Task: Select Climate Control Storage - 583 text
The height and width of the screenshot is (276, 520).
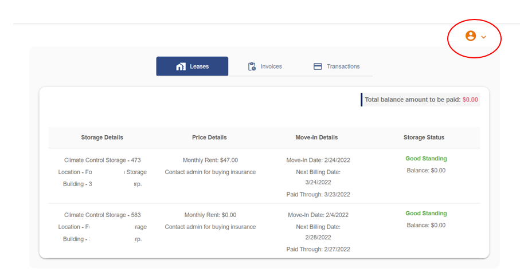Action: (x=103, y=215)
